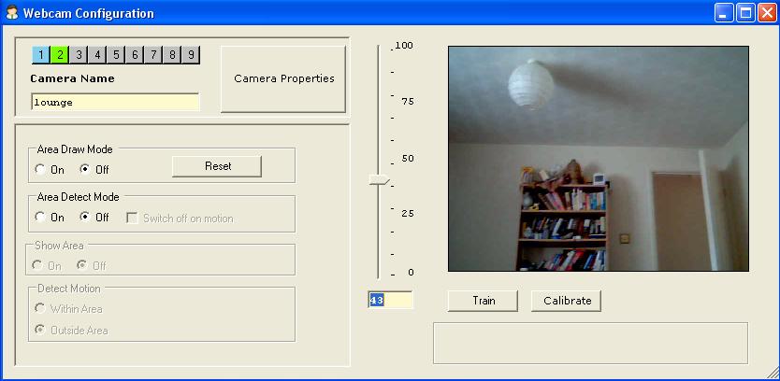Select camera number 3 button
780x381 pixels.
click(79, 55)
